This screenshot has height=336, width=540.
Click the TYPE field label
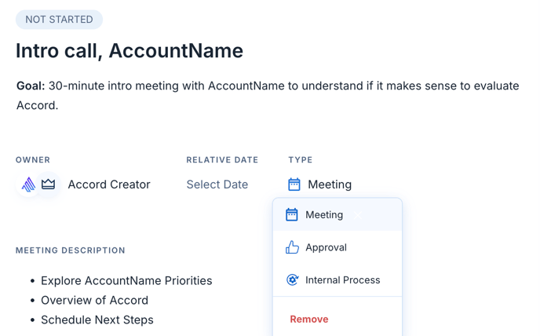pos(301,160)
